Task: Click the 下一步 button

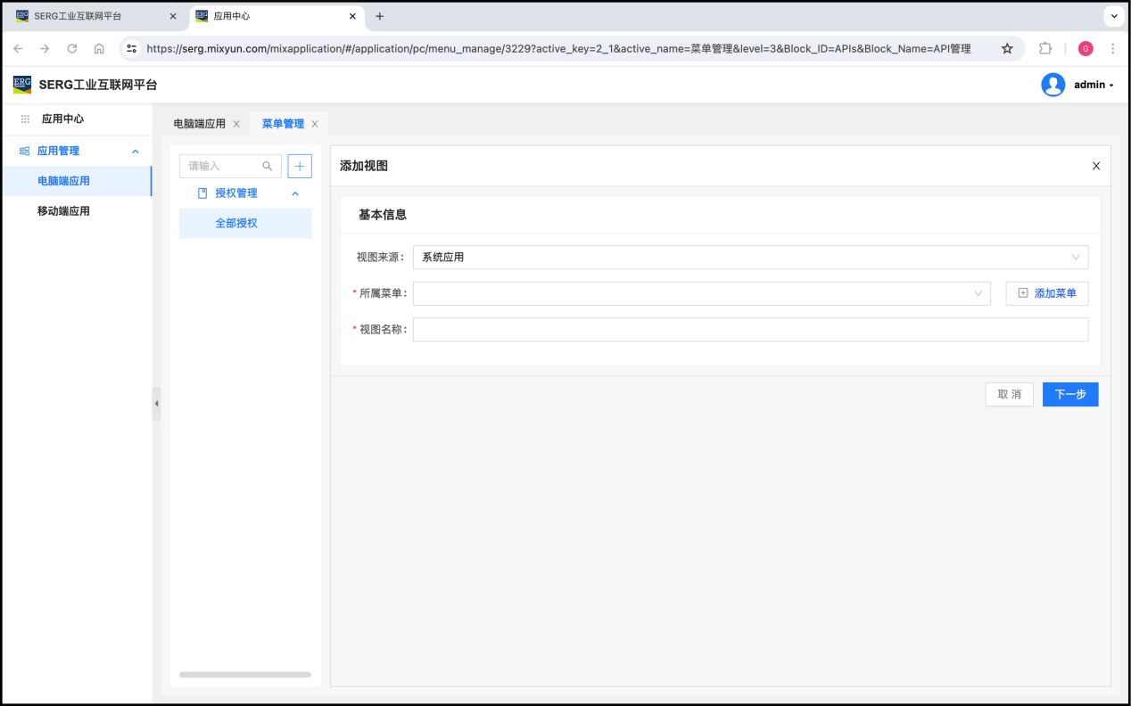Action: [x=1069, y=394]
